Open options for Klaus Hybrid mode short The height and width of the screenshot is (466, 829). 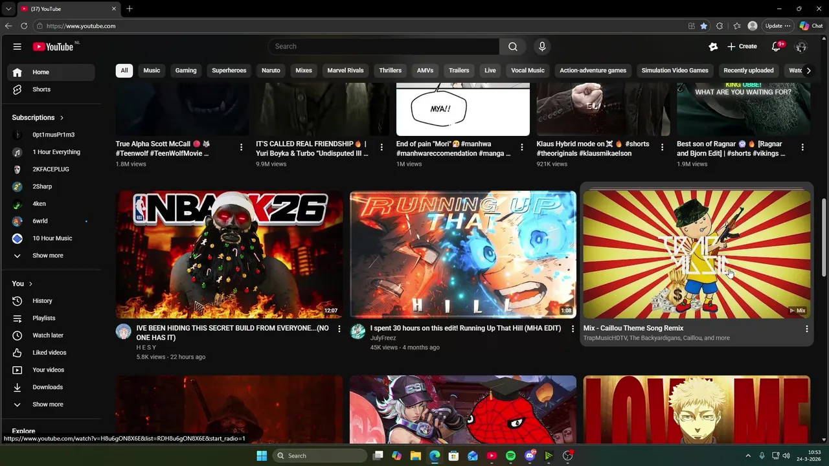point(662,148)
